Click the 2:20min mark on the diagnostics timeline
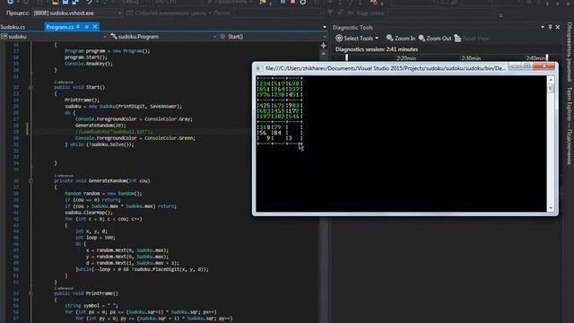 tap(406, 58)
